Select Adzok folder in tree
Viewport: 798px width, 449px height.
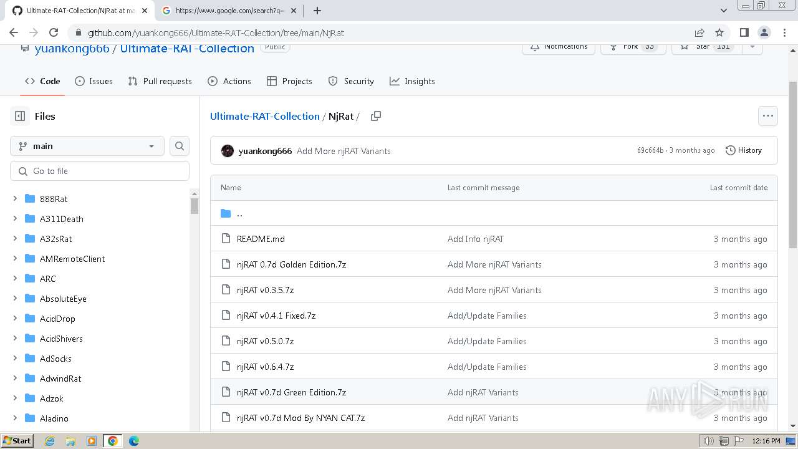(x=52, y=398)
